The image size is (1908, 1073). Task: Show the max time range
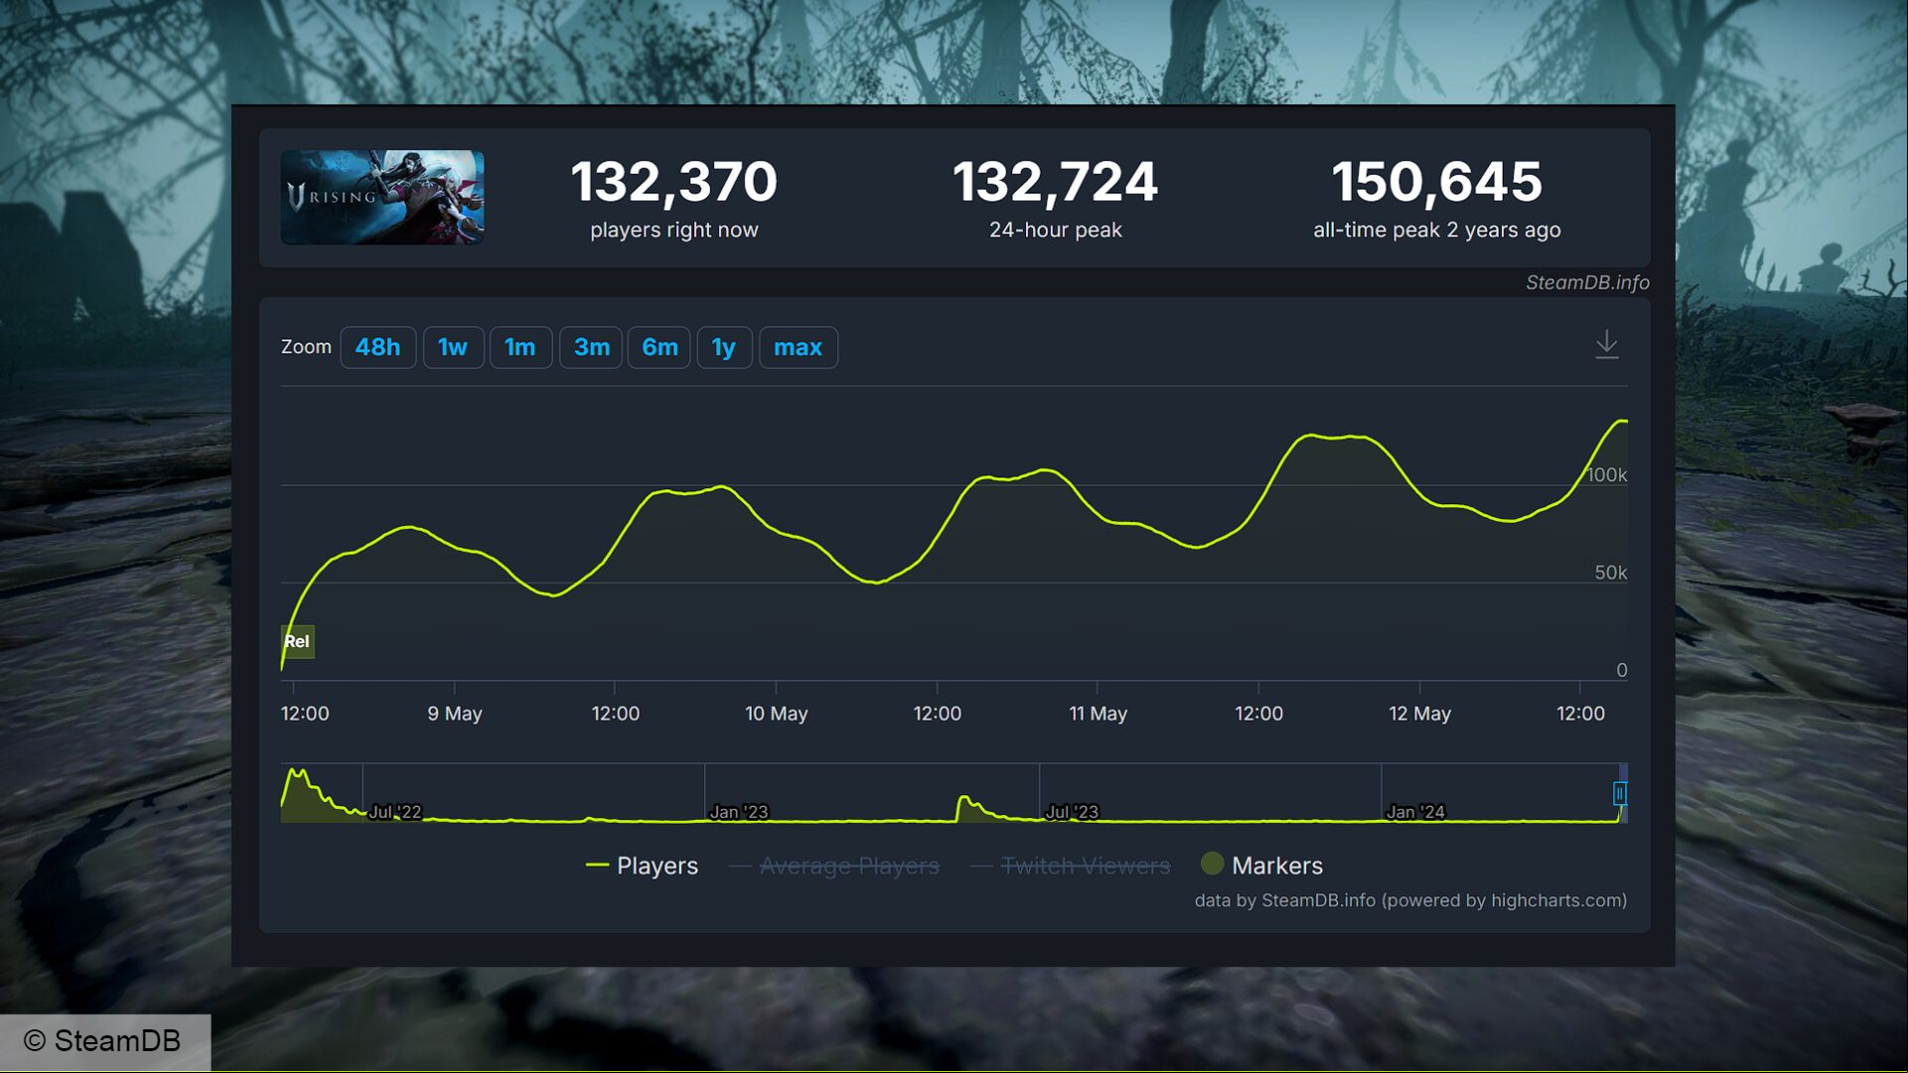[799, 347]
